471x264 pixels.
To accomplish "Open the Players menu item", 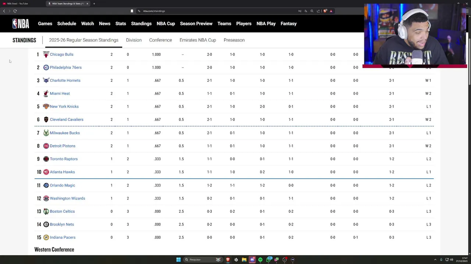I will point(244,23).
